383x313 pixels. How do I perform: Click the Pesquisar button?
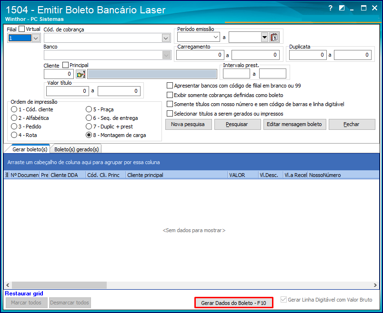pyautogui.click(x=237, y=124)
